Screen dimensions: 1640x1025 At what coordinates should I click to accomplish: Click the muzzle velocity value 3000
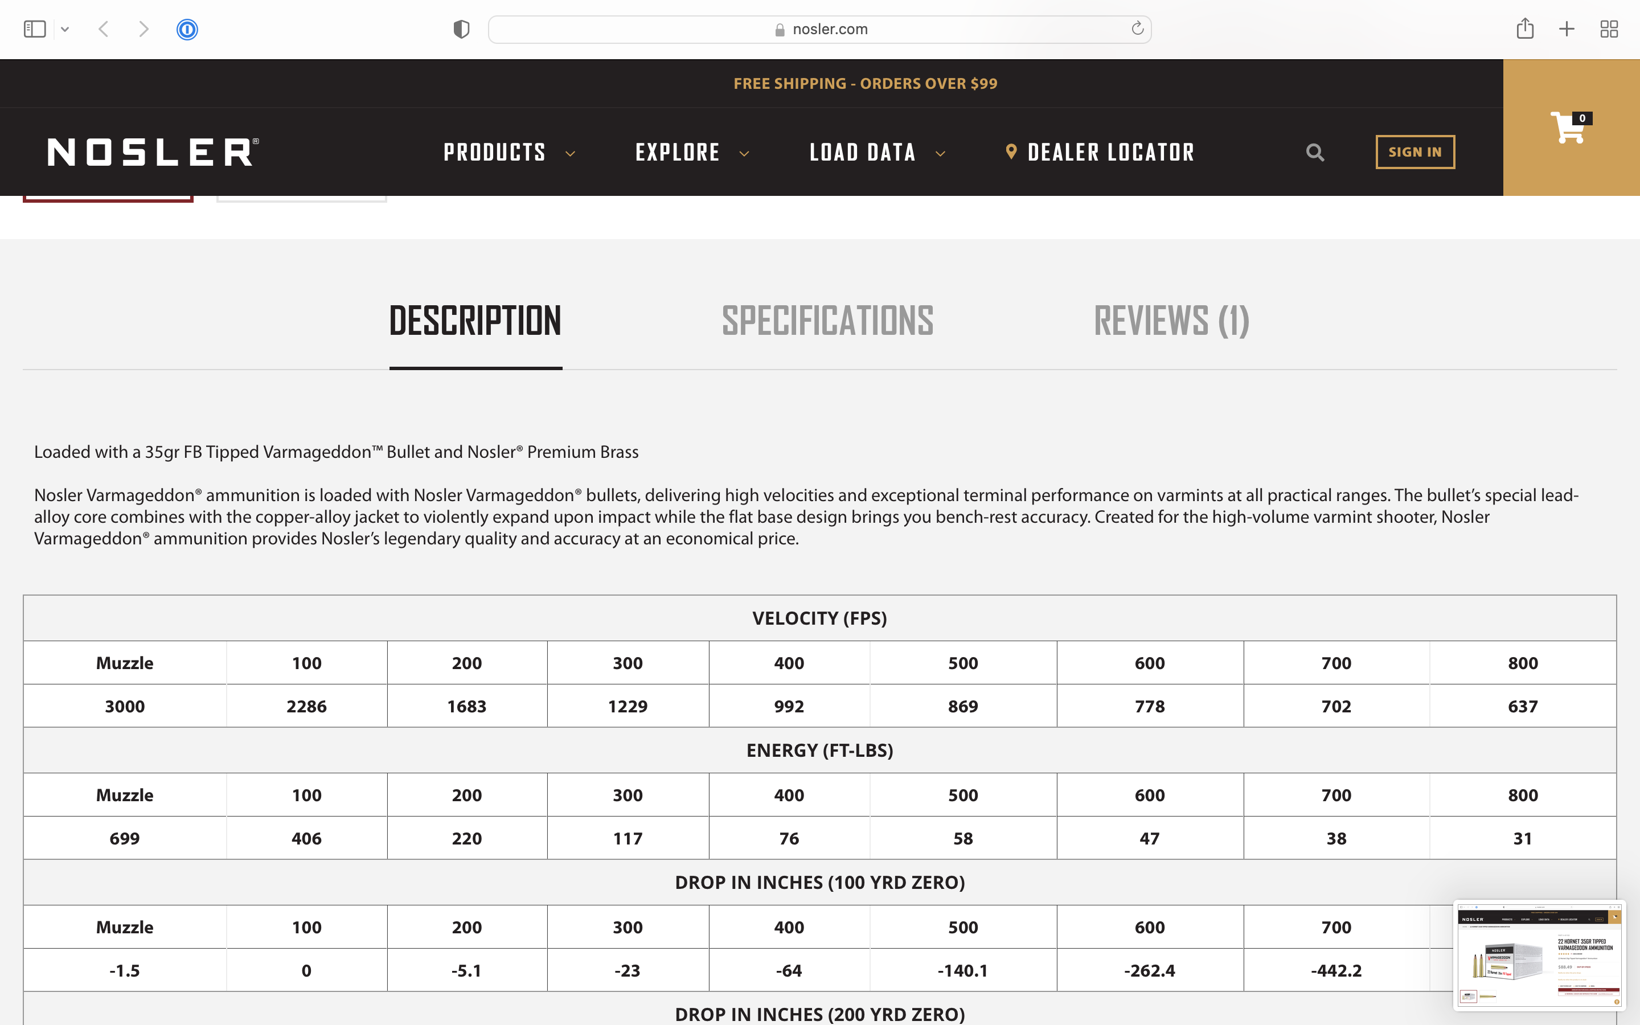(x=125, y=706)
